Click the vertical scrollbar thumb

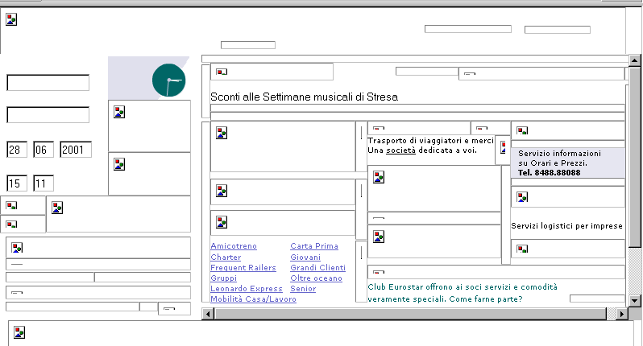pyautogui.click(x=634, y=157)
